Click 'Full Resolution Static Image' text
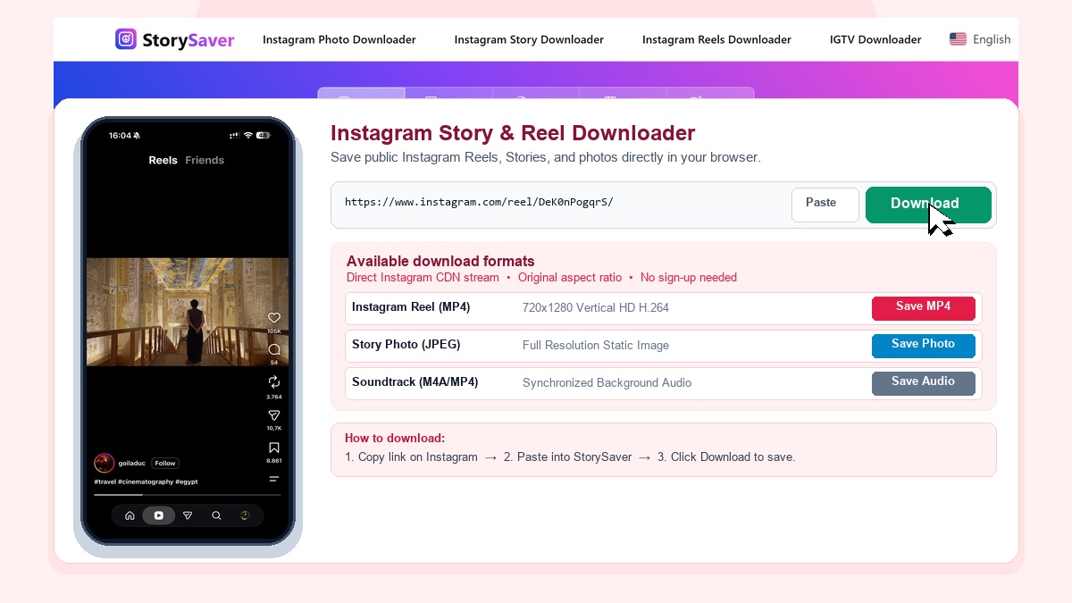 (596, 345)
